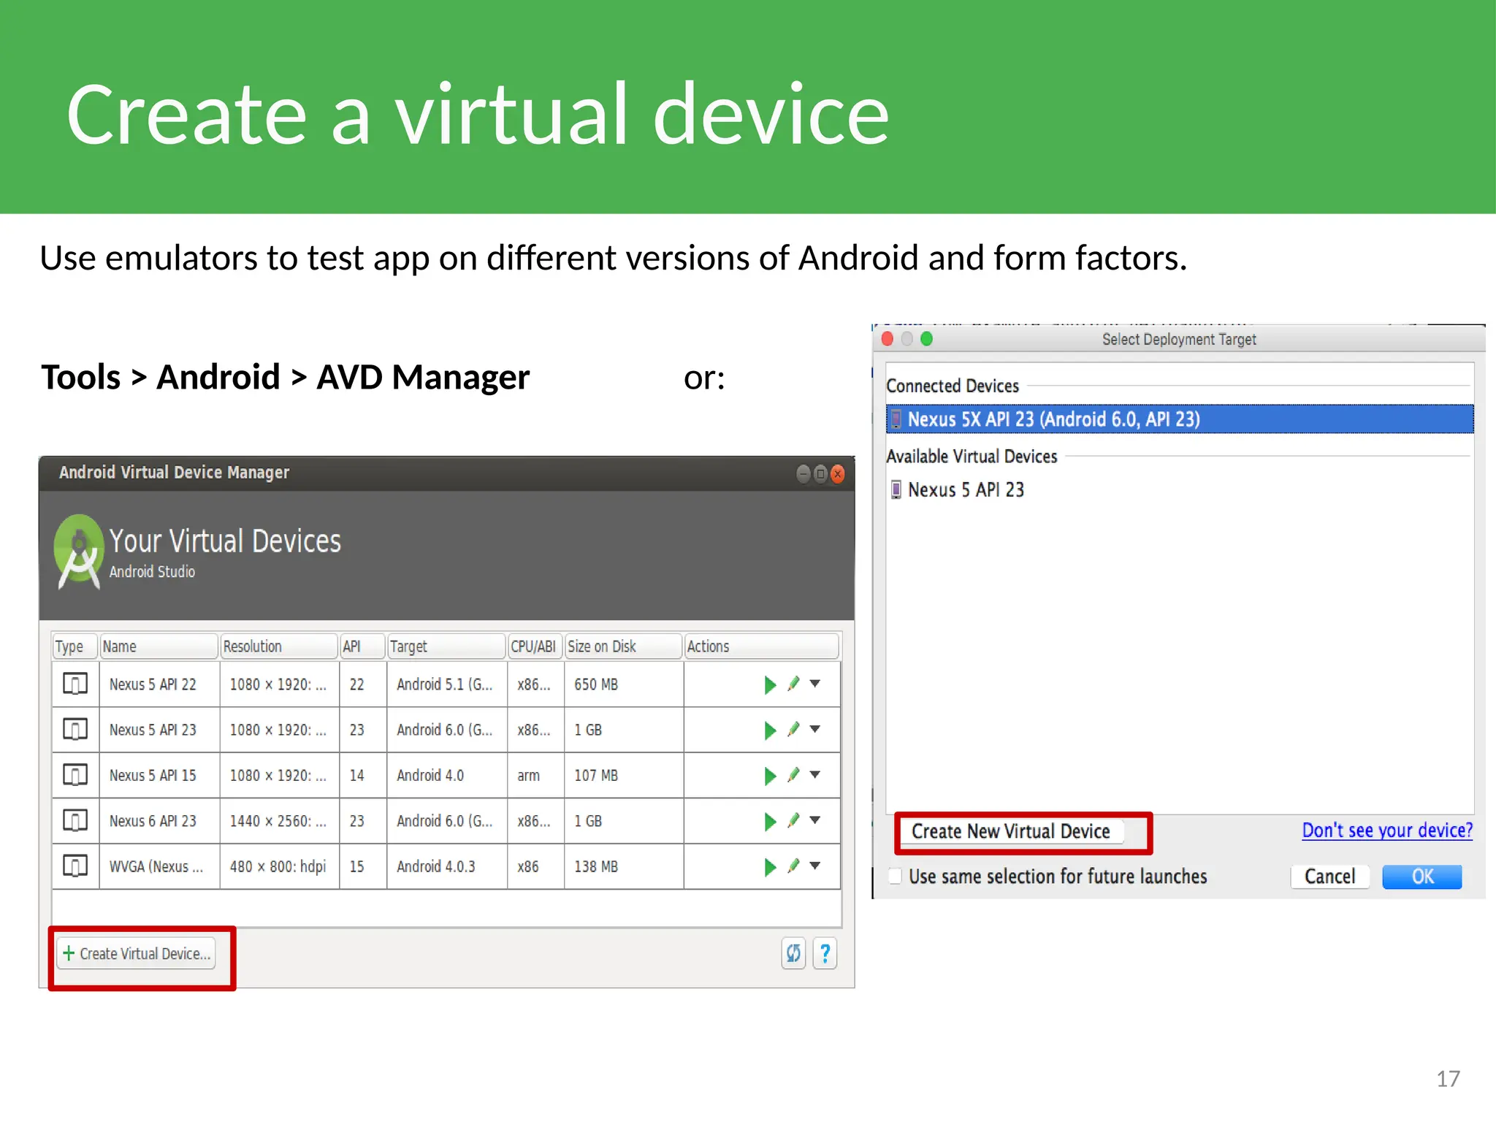1496x1122 pixels.
Task: Click device type icon for Nexus 6 API 23
Action: 75,820
